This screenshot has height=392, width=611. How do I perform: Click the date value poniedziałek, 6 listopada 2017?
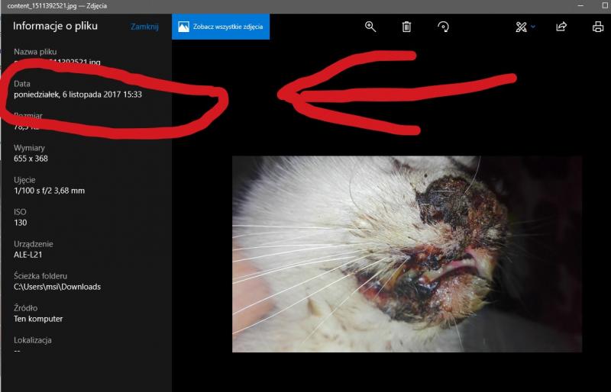(78, 95)
